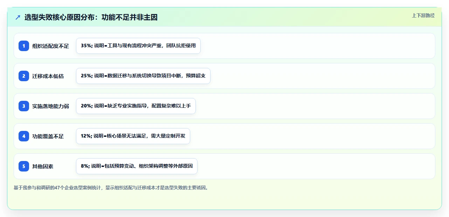Screen dimensions: 449x217
Task: Select the 功能覆盖不足 label
Action: (48, 136)
